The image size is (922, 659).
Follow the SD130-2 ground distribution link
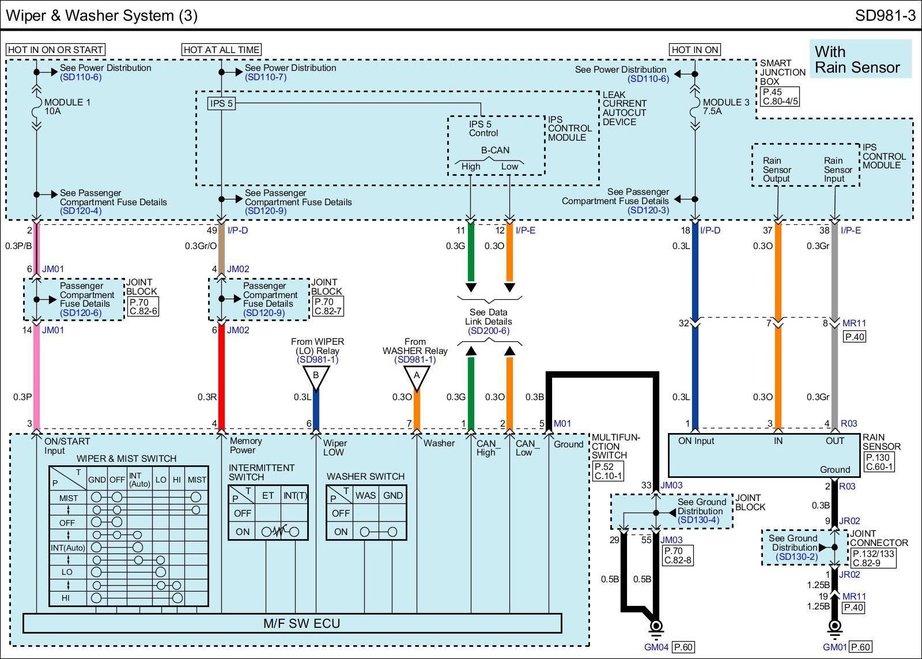click(x=796, y=556)
